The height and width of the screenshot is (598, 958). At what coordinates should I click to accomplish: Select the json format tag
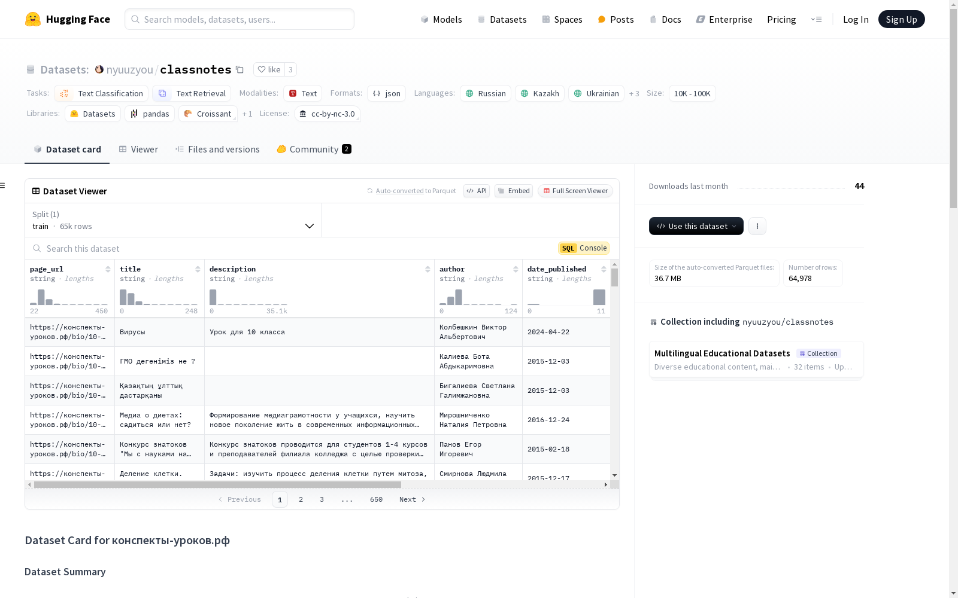coord(387,93)
